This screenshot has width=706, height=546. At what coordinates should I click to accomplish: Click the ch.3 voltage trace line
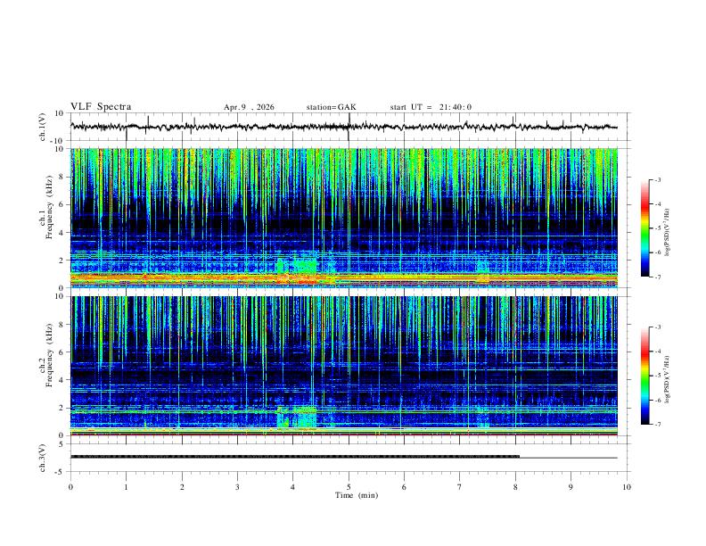tap(343, 457)
